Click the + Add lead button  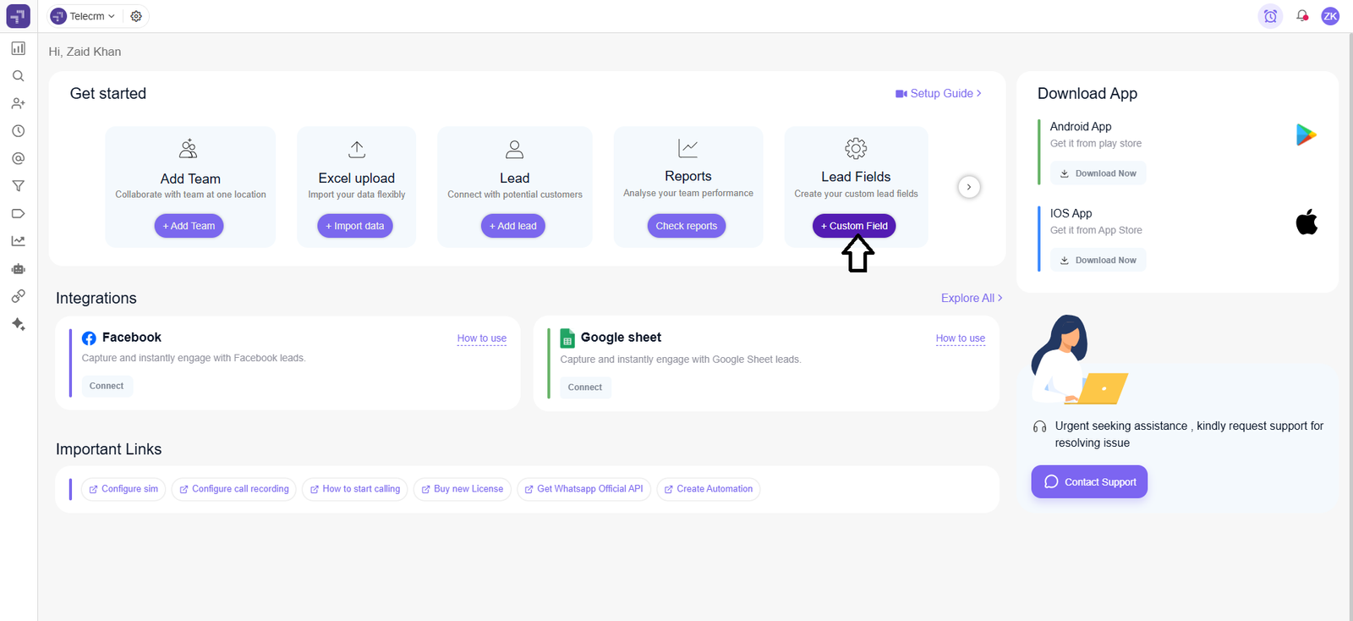[513, 226]
